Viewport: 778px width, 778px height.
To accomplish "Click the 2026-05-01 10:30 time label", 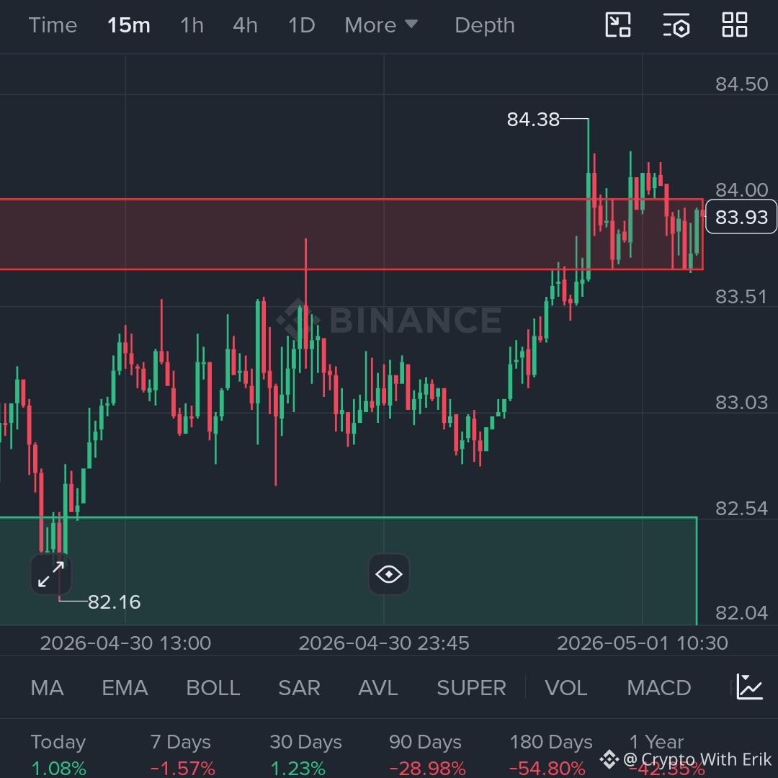I will click(643, 643).
